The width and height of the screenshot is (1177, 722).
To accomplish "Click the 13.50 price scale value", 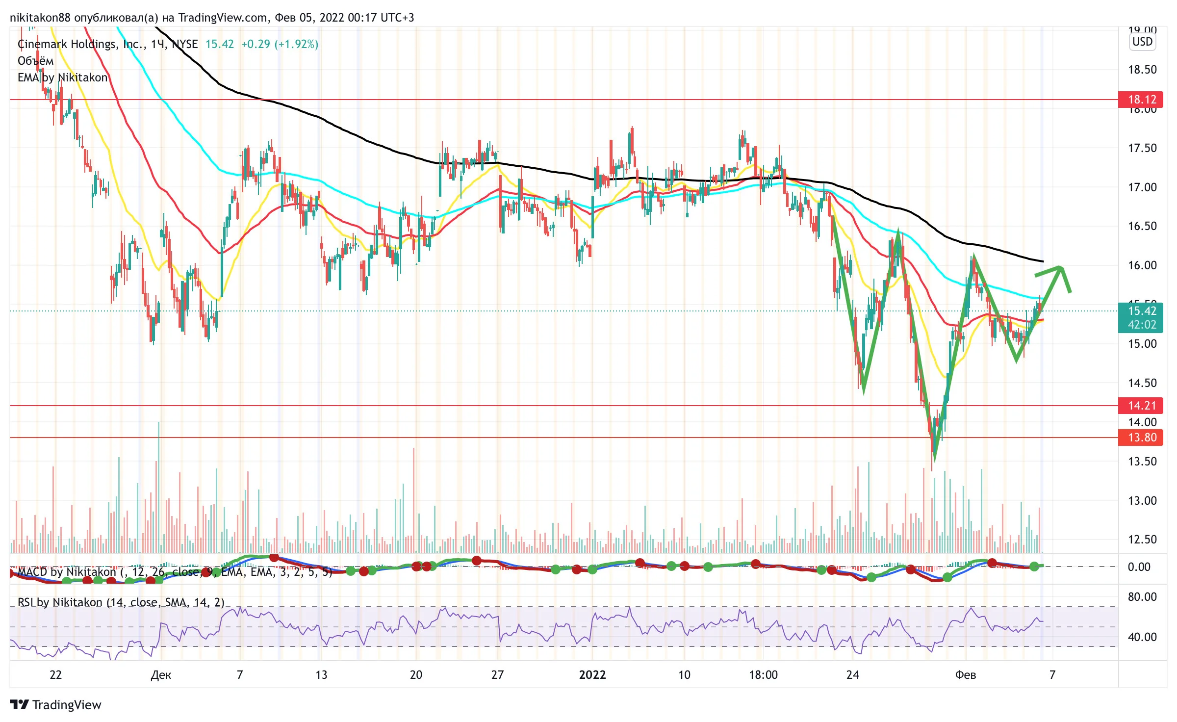I will 1142,462.
